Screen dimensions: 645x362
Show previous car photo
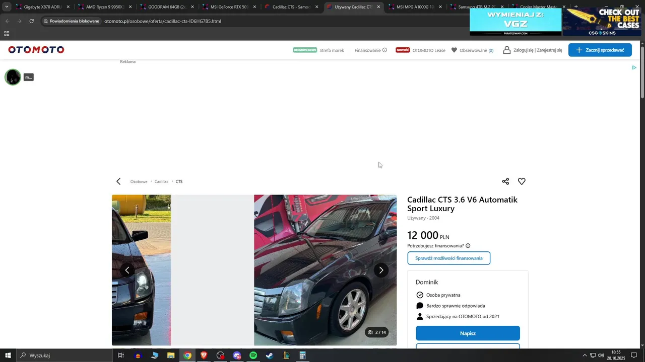127,270
